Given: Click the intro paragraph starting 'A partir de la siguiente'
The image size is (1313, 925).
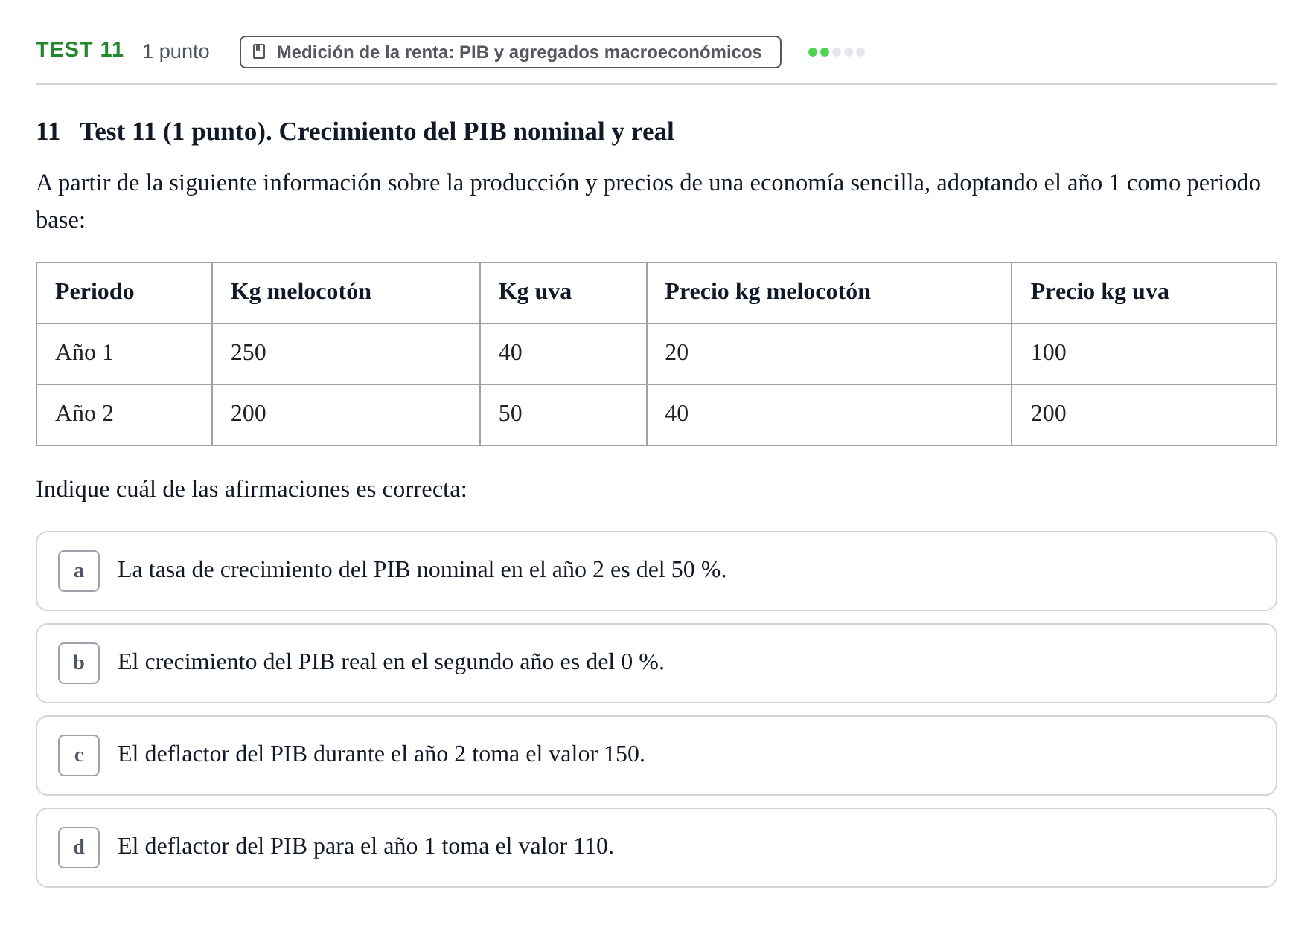Looking at the screenshot, I should tap(648, 202).
